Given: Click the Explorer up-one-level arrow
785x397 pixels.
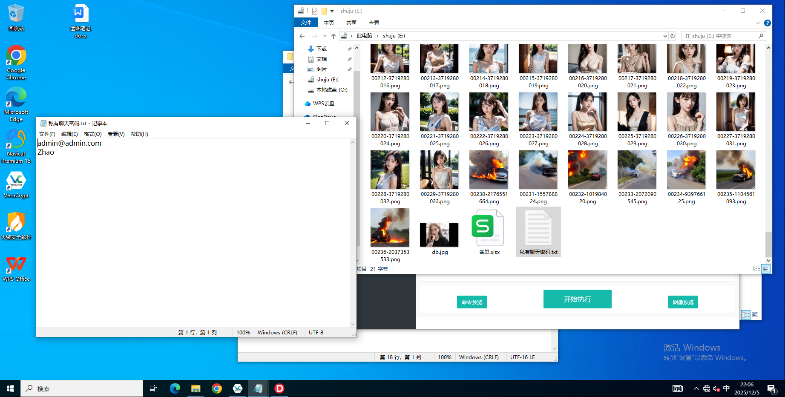Looking at the screenshot, I should coord(334,36).
